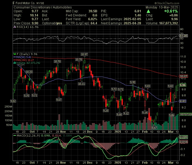The image size is (192, 165).
Task: Click the P/E value 6.81
Action: click(x=138, y=11)
